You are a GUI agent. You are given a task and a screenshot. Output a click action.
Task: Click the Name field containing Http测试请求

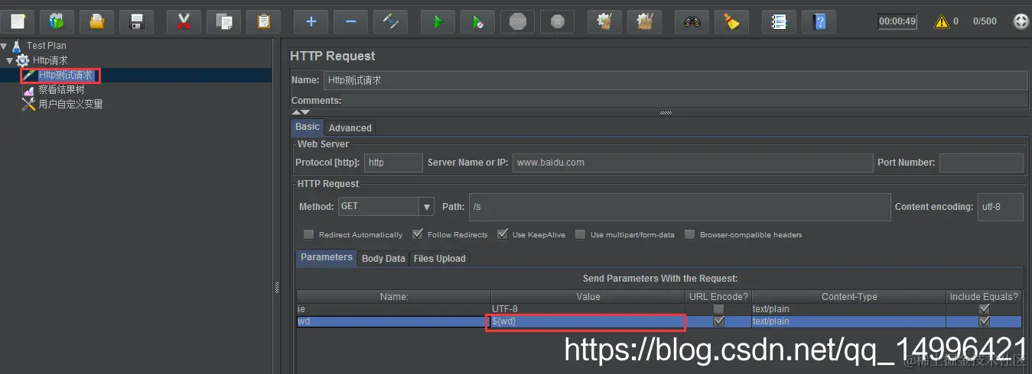coord(675,80)
